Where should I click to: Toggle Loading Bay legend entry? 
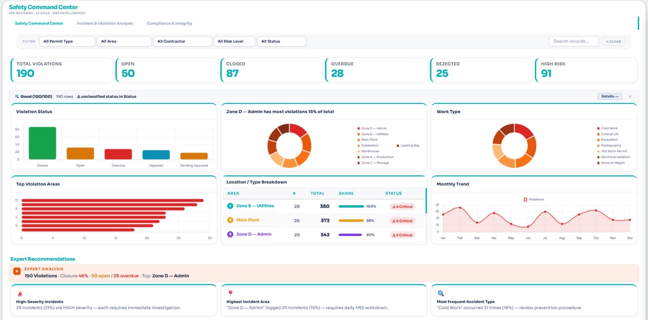pos(408,145)
